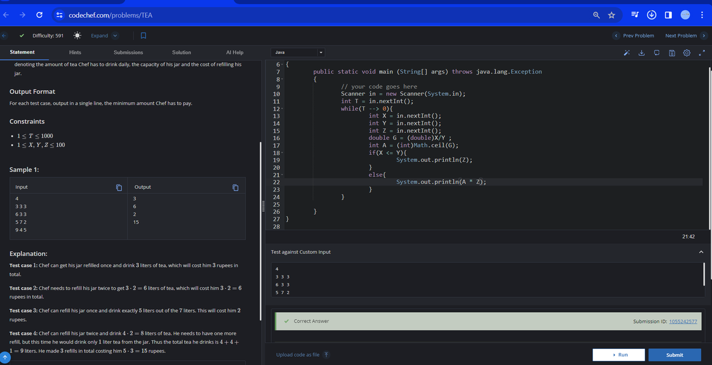Fold the while loop at line 12
The width and height of the screenshot is (712, 365).
point(281,109)
